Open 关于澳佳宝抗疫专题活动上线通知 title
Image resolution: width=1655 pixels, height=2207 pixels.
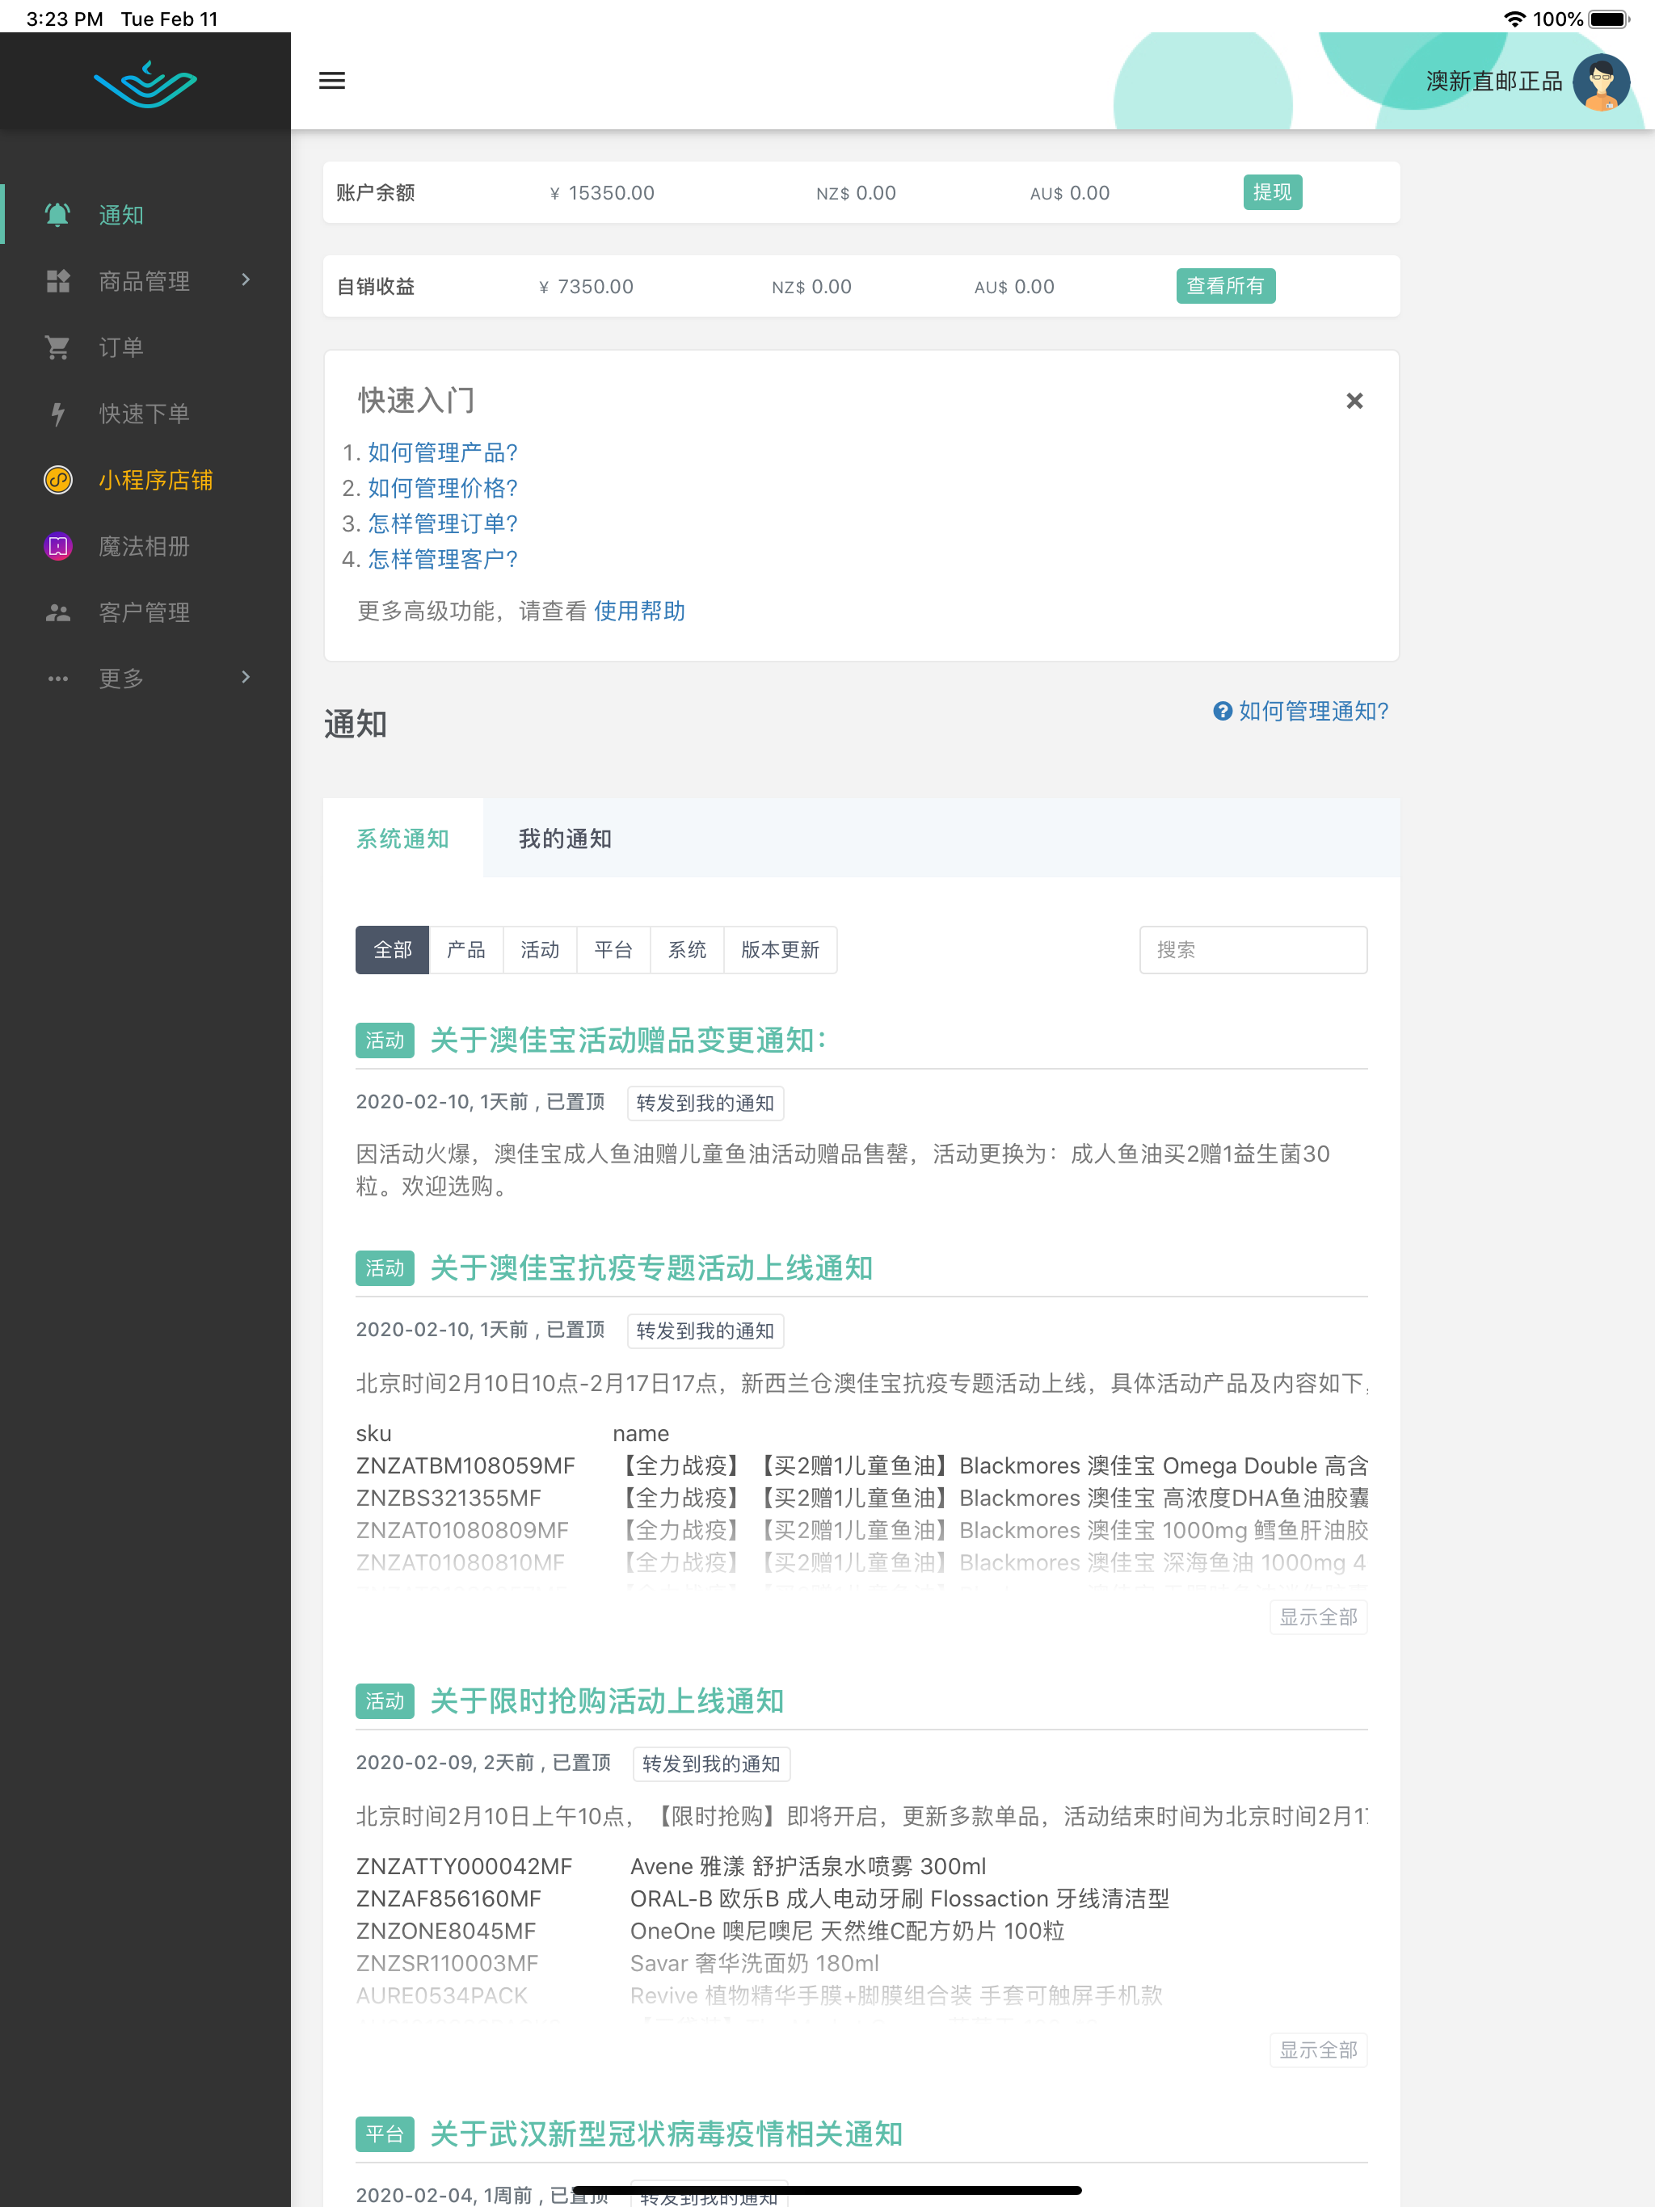[652, 1267]
